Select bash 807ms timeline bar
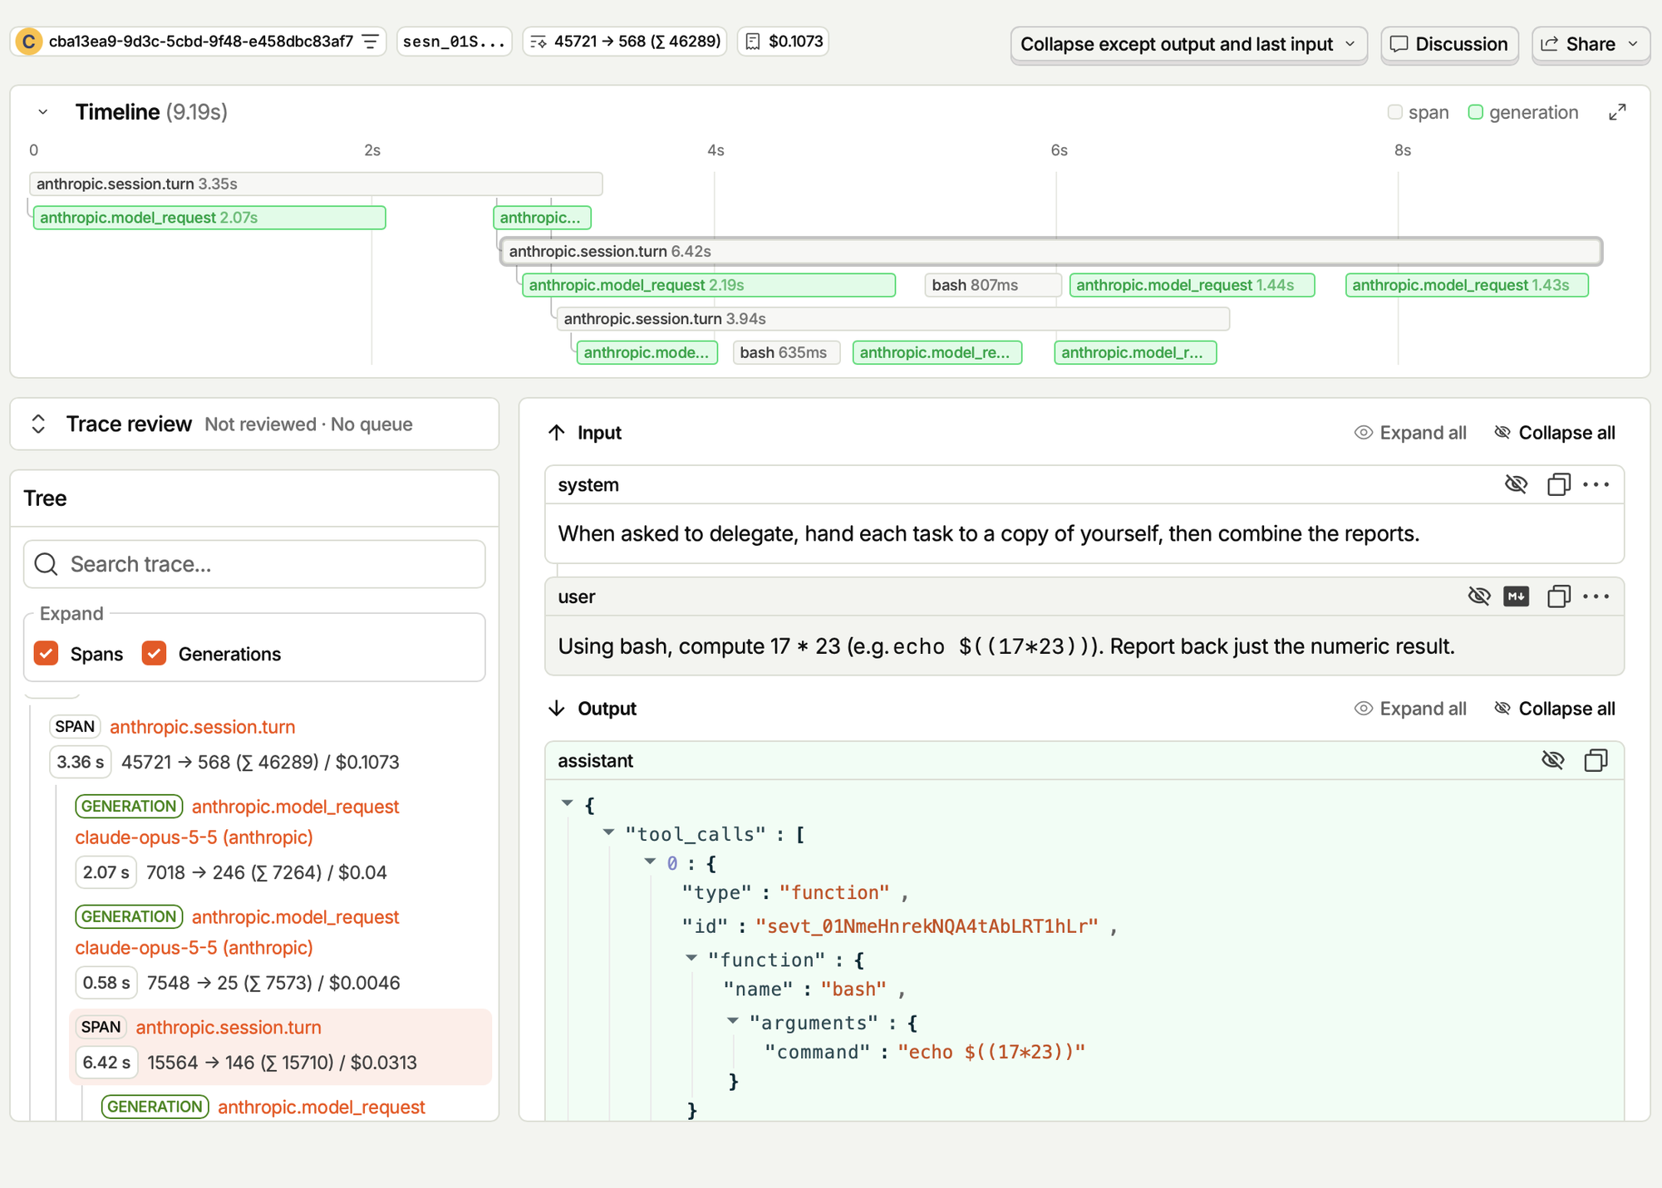The height and width of the screenshot is (1188, 1662). click(x=992, y=285)
